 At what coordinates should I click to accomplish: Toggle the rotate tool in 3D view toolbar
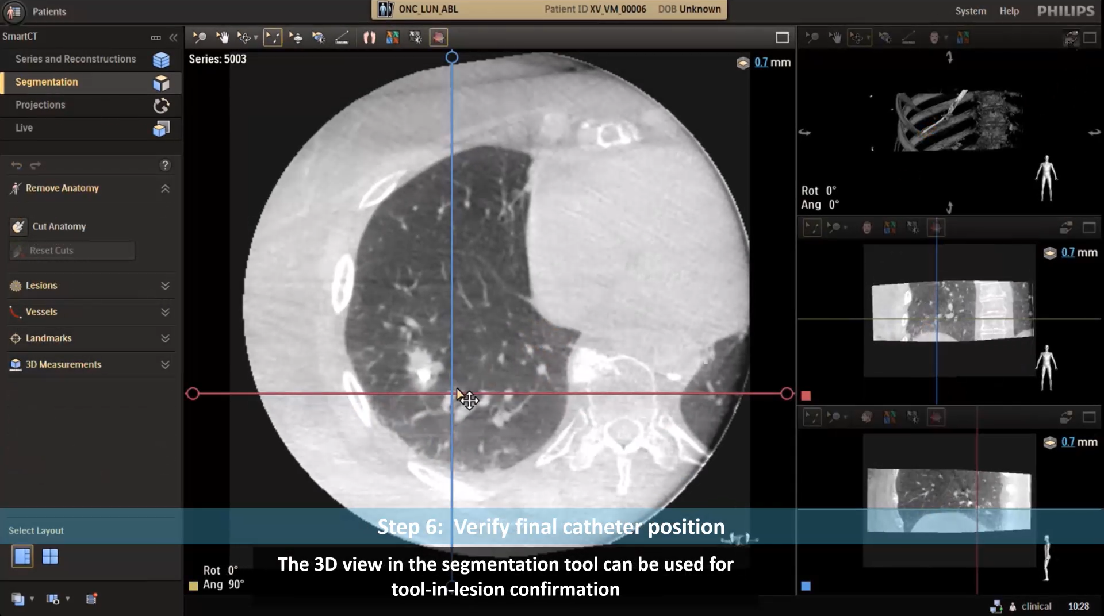(857, 38)
